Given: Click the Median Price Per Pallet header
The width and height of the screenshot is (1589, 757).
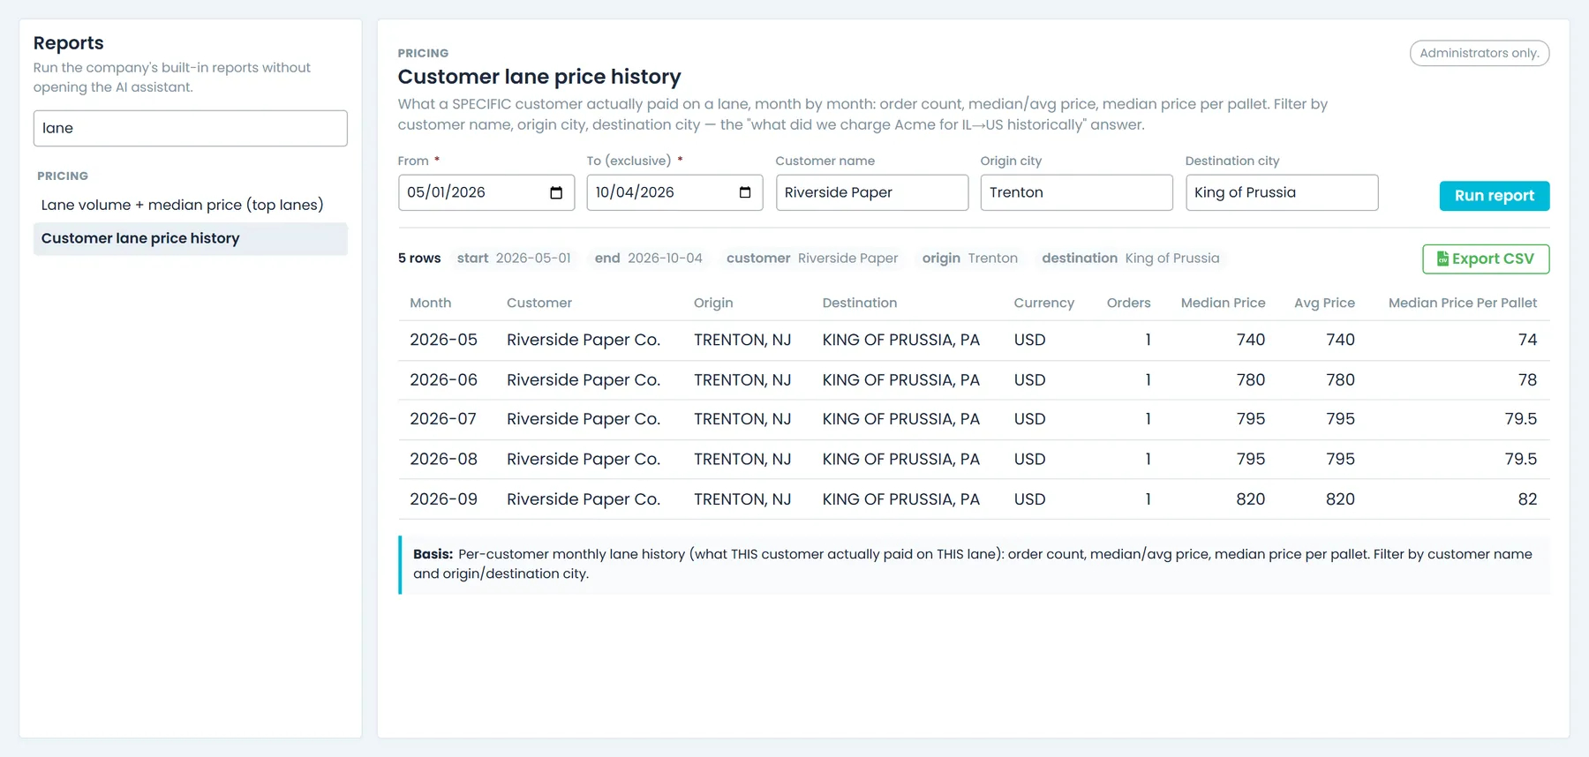Looking at the screenshot, I should pyautogui.click(x=1463, y=303).
